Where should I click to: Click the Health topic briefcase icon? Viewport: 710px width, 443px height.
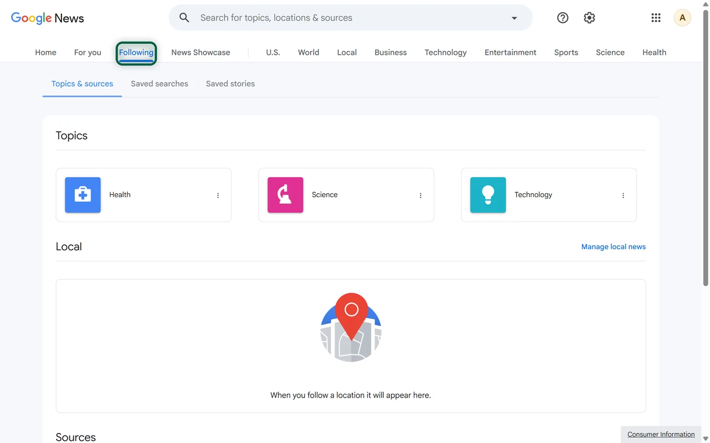coord(83,195)
